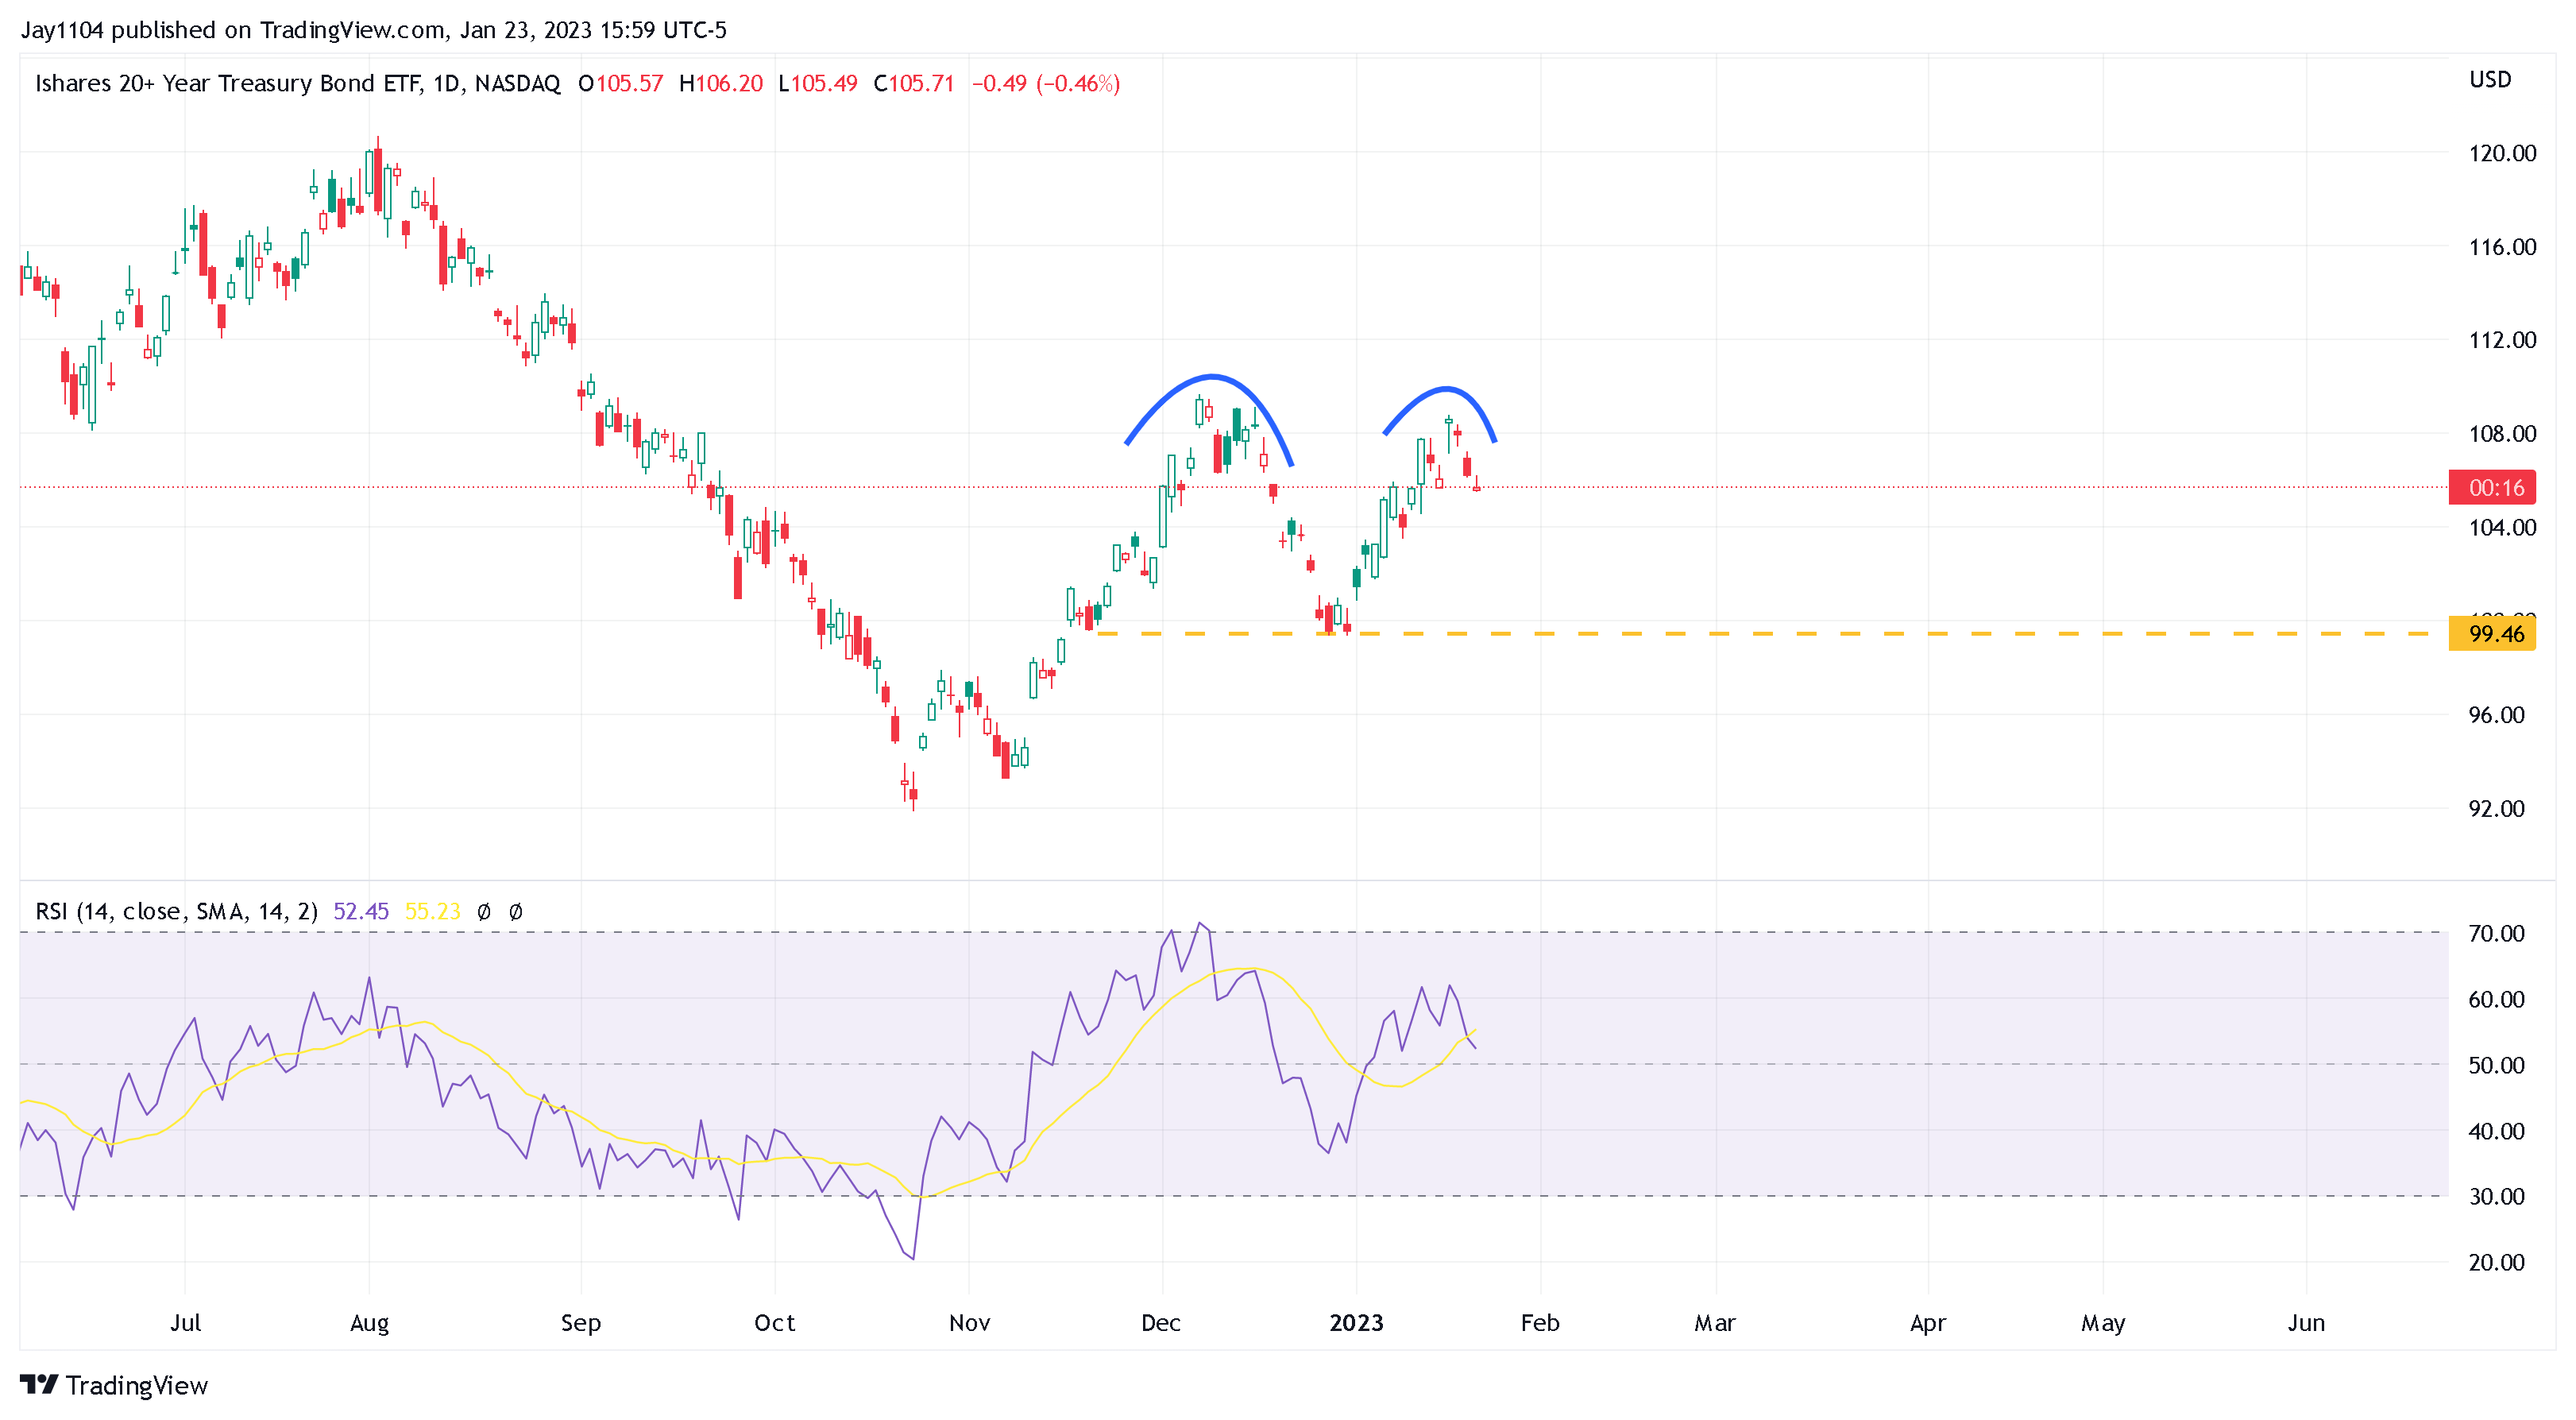Click the second Ø symbol in RSI legend
This screenshot has height=1420, width=2576.
point(516,911)
